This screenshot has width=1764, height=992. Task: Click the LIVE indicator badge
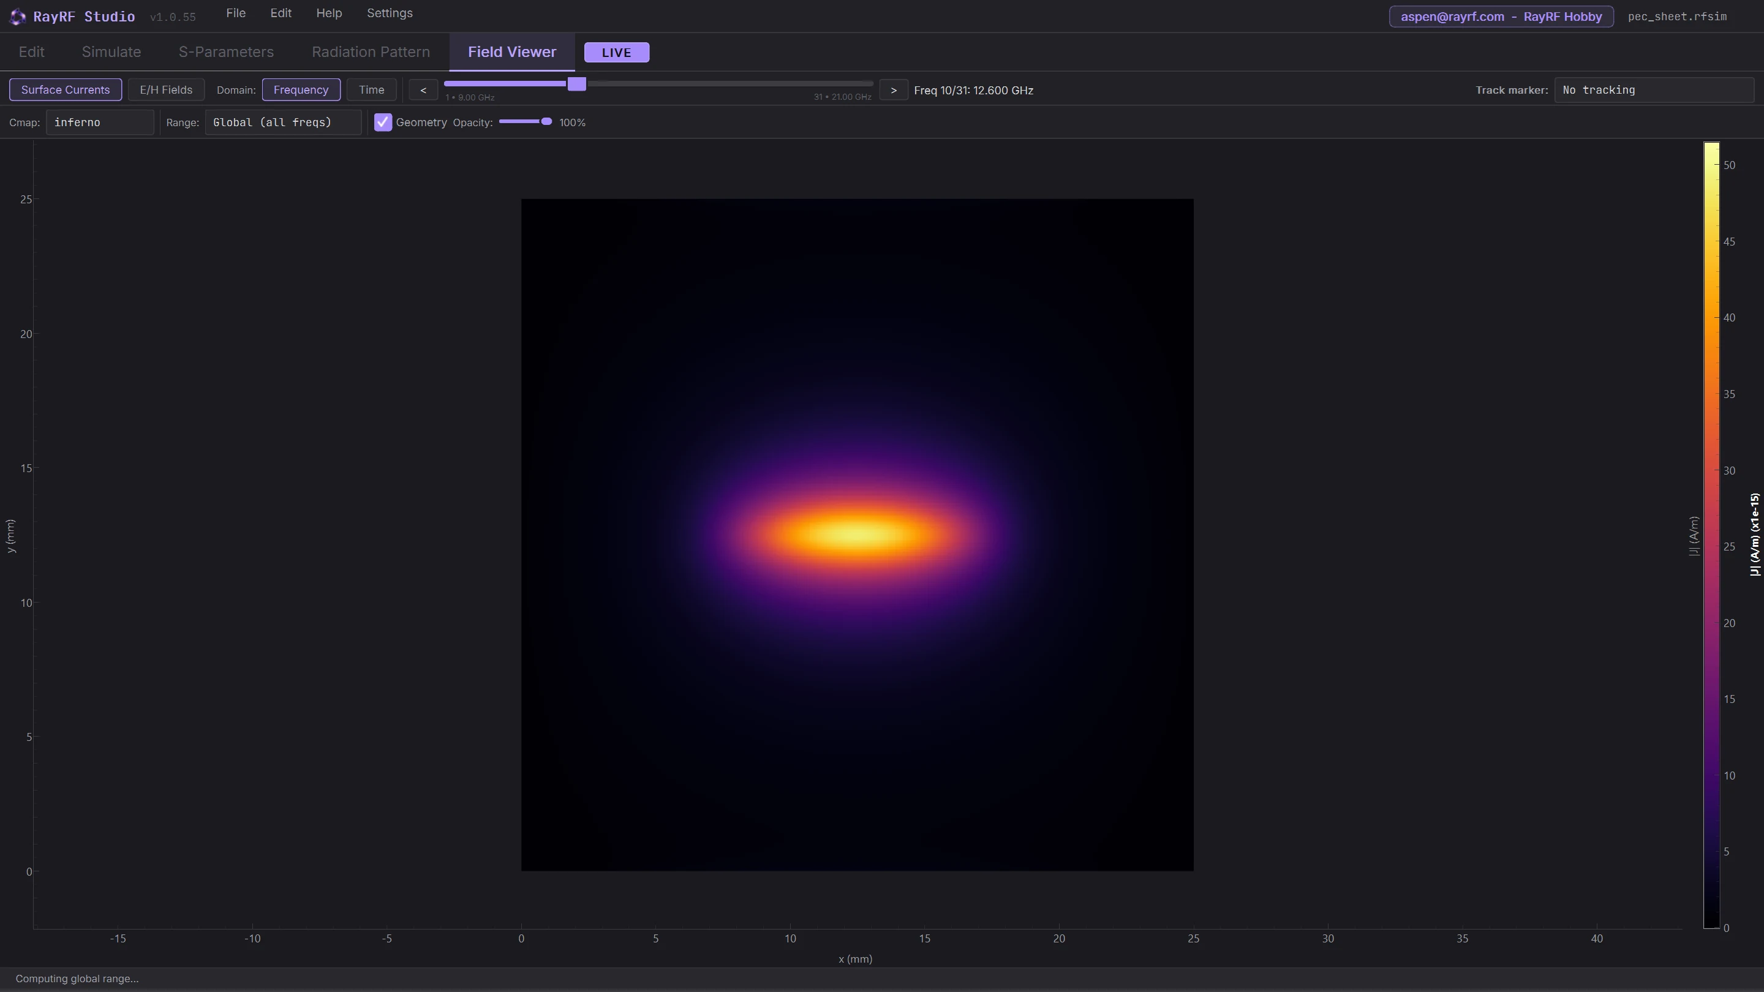(x=616, y=52)
